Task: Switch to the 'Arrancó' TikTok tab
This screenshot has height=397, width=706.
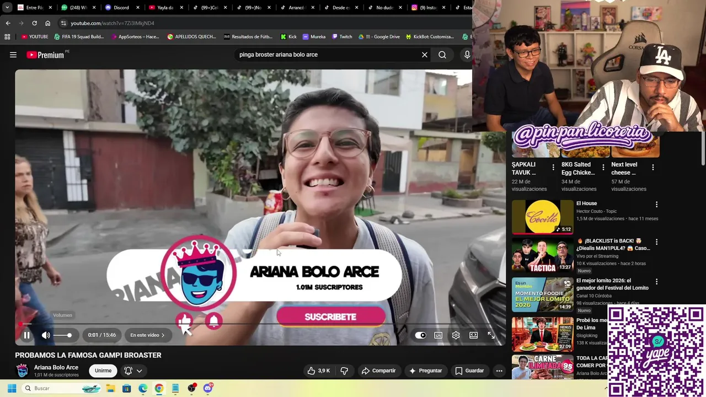Action: pos(297,8)
